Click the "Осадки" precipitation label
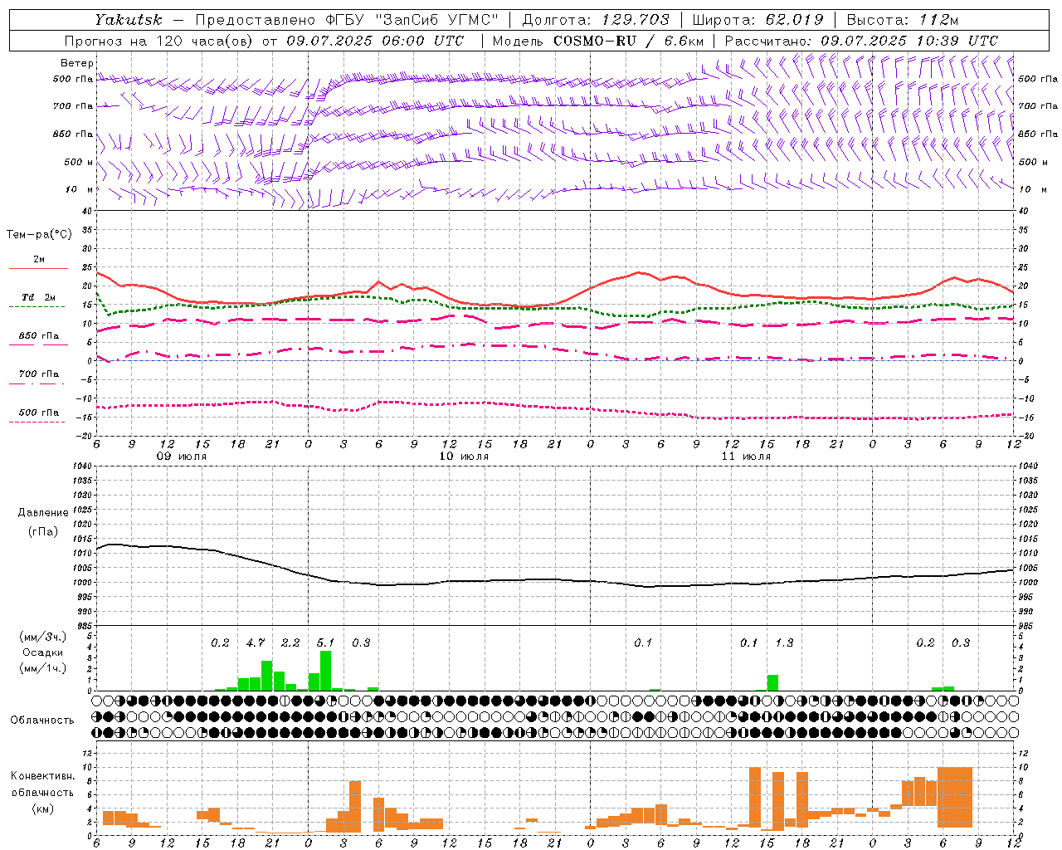This screenshot has width=1062, height=850. click(x=42, y=652)
